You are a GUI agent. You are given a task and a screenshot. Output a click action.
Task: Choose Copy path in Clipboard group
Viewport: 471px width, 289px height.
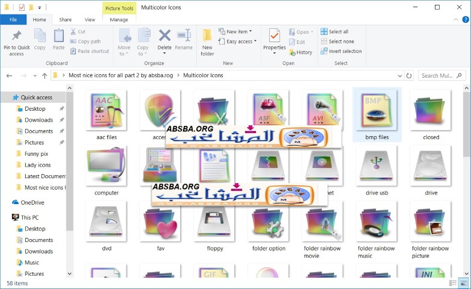[86, 42]
